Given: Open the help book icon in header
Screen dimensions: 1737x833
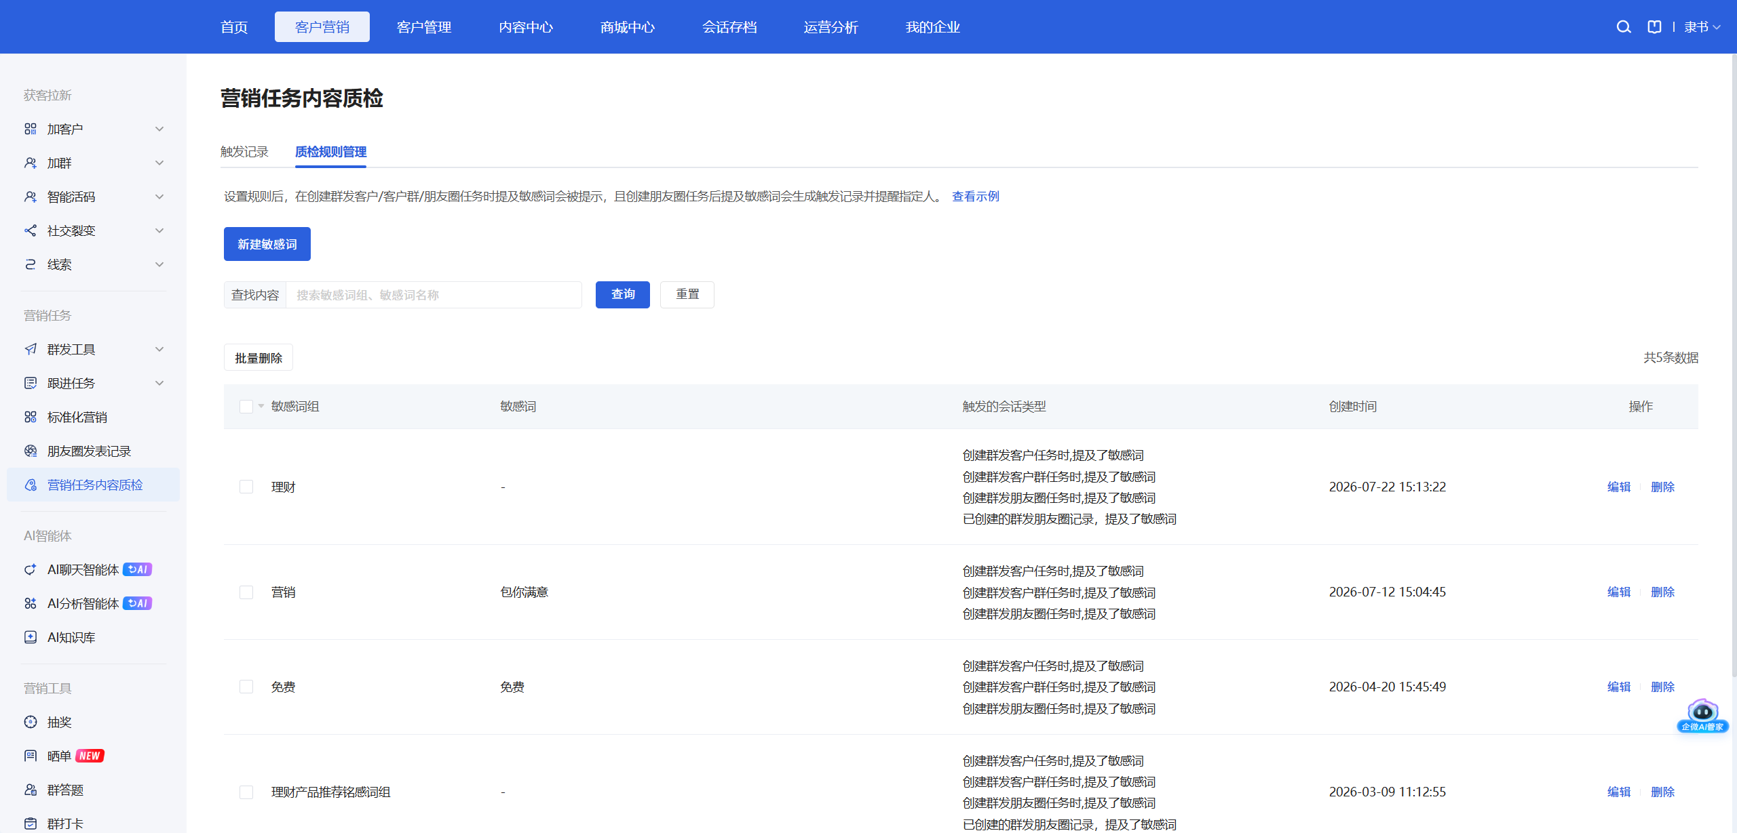Looking at the screenshot, I should [1654, 27].
